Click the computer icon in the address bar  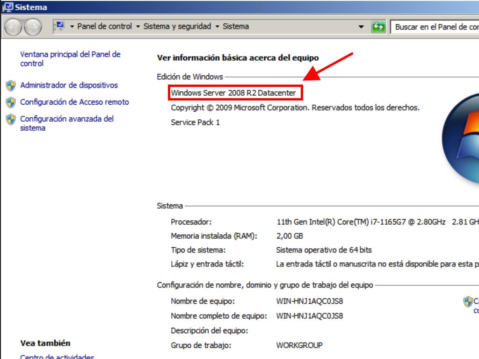point(60,27)
